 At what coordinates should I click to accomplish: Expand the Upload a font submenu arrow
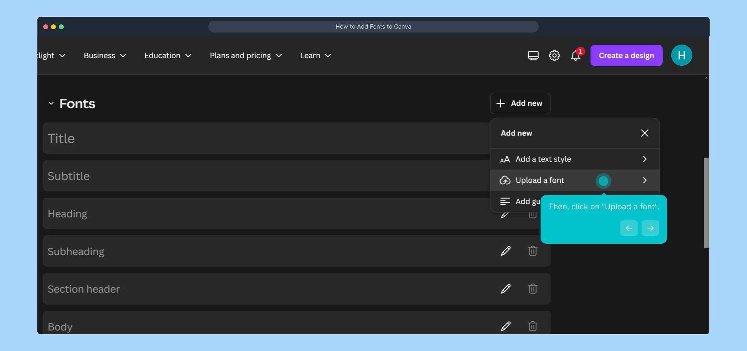(x=644, y=180)
